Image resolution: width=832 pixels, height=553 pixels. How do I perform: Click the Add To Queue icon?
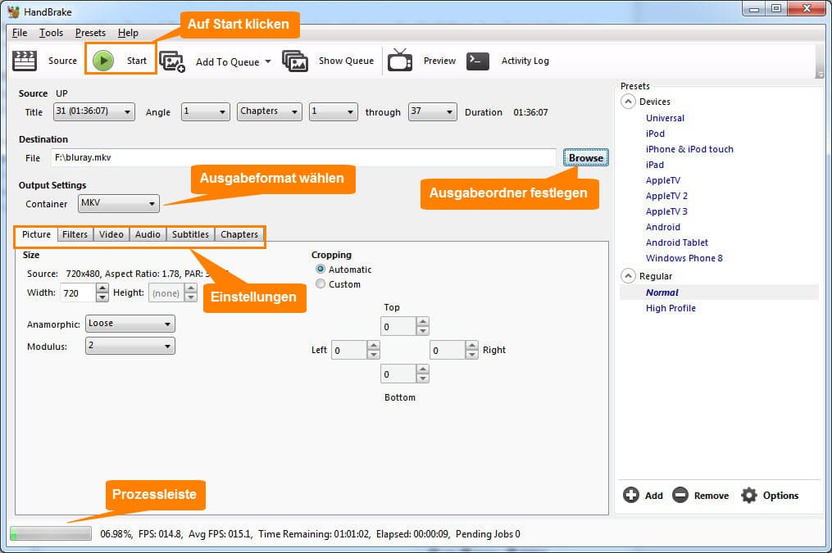pos(172,61)
